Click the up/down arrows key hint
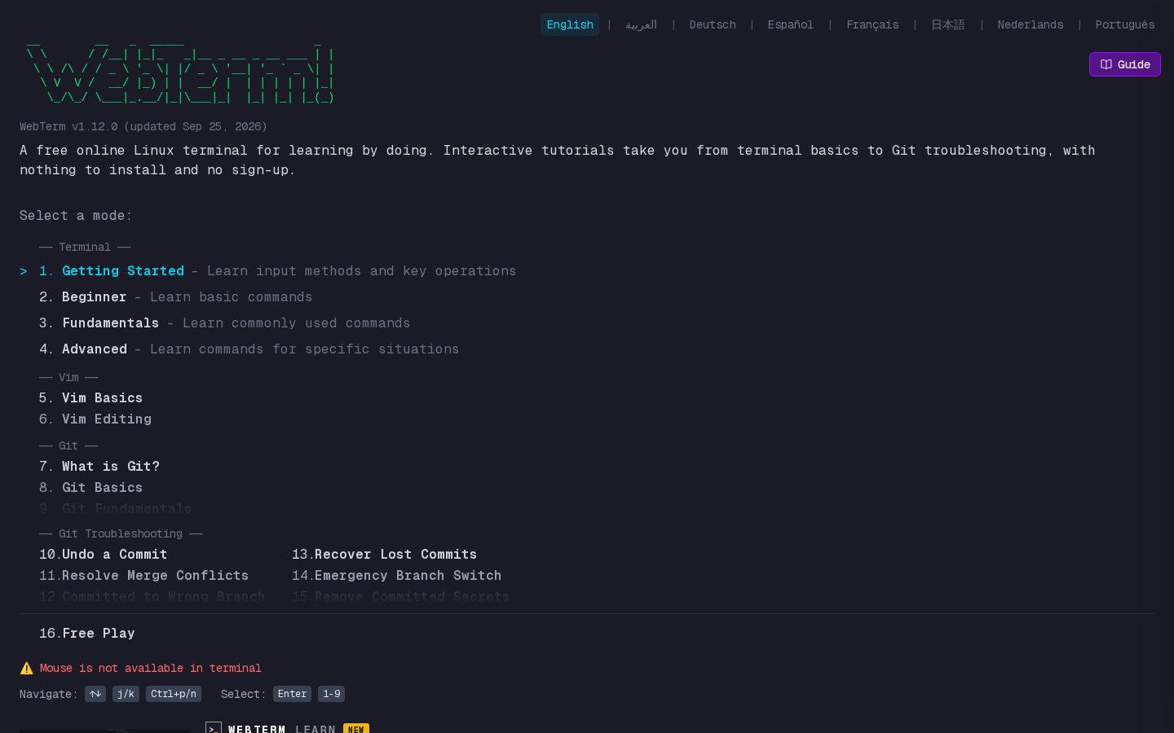Image resolution: width=1174 pixels, height=733 pixels. click(95, 694)
